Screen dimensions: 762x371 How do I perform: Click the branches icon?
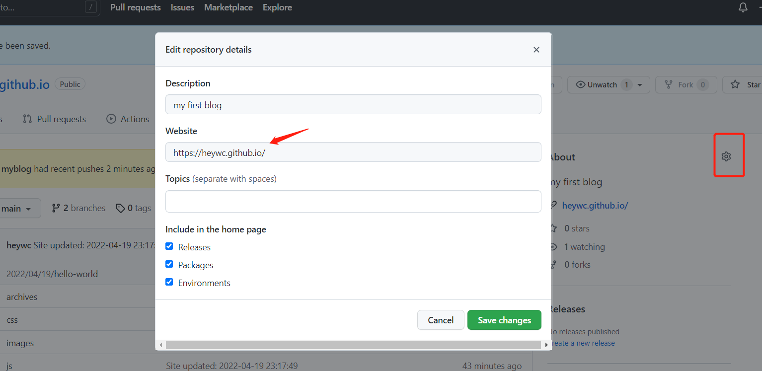click(x=56, y=208)
